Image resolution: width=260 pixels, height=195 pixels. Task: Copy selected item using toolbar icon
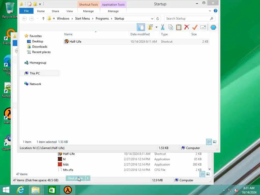pyautogui.click(x=170, y=27)
